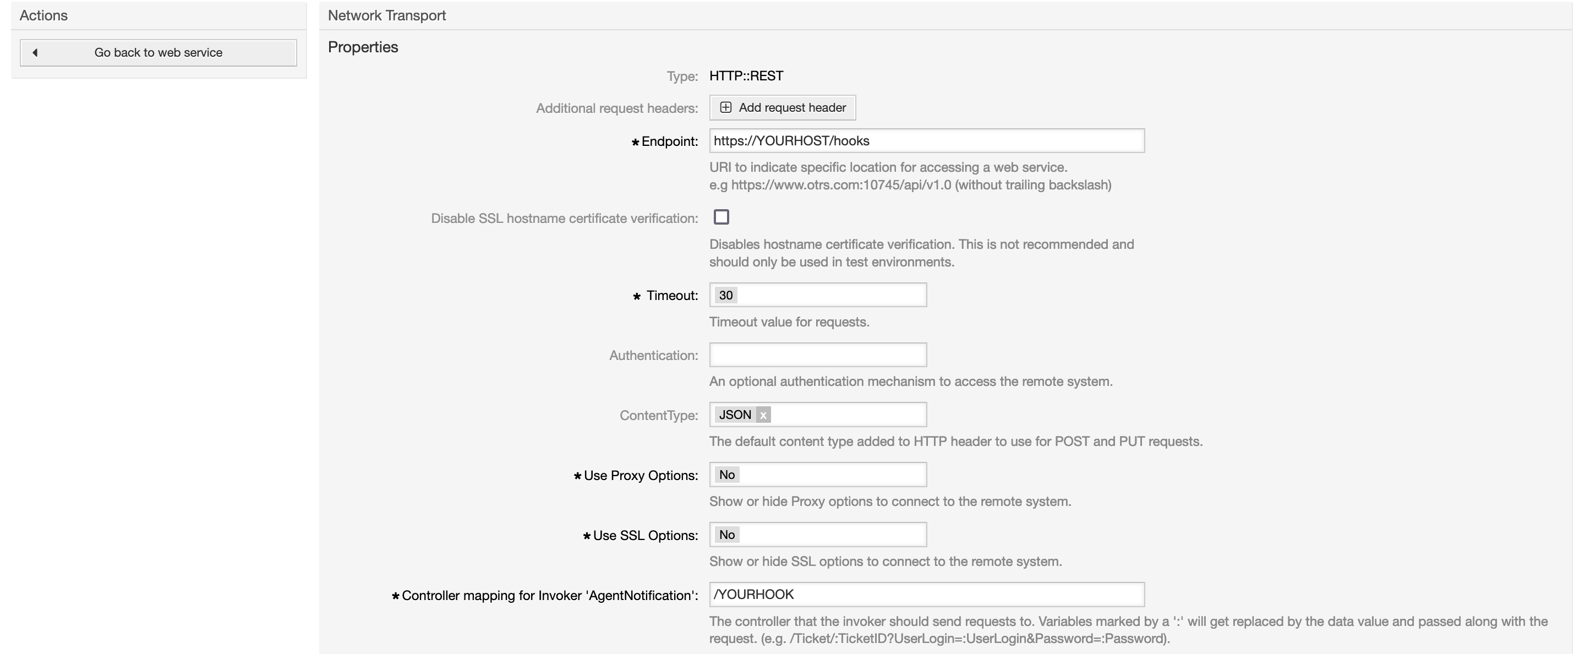Viewport: 1585px width, 654px height.
Task: Focus the AgentNotification controller mapping field
Action: 926,595
